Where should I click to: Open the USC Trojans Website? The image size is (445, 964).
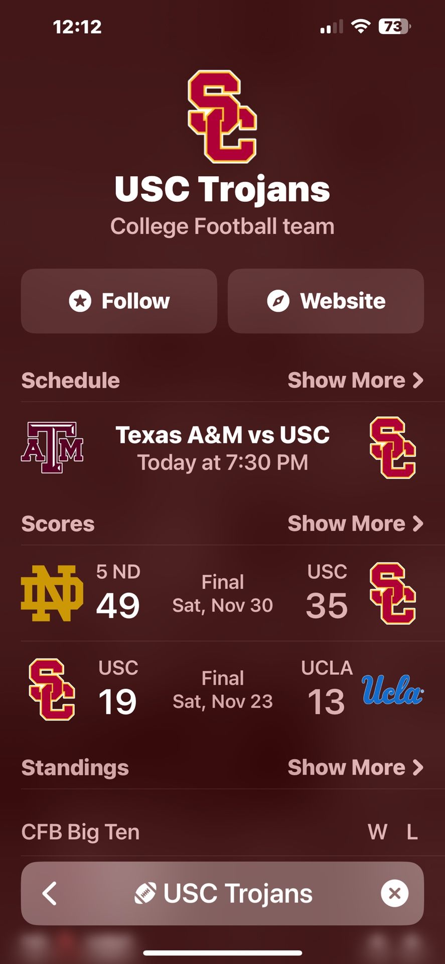326,301
